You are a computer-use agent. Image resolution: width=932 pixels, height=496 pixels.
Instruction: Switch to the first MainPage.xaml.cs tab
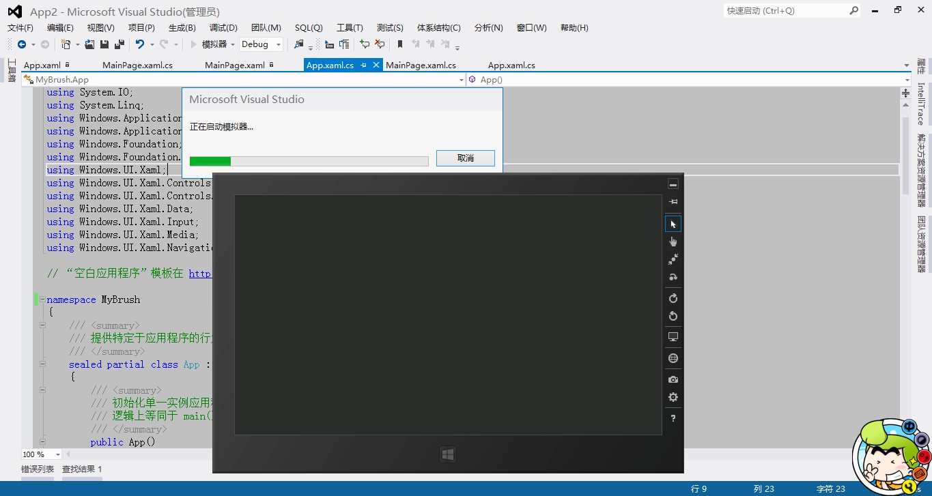pos(137,65)
